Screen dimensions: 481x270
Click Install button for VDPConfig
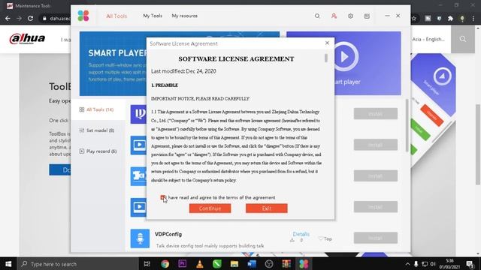coord(376,238)
